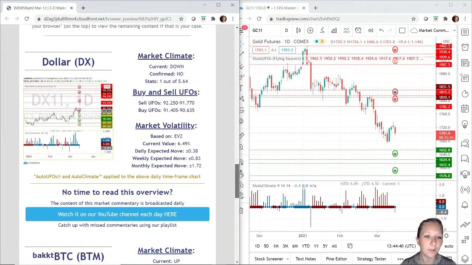Open a new tab in TradingView window
This screenshot has height=265, width=472.
315,8
